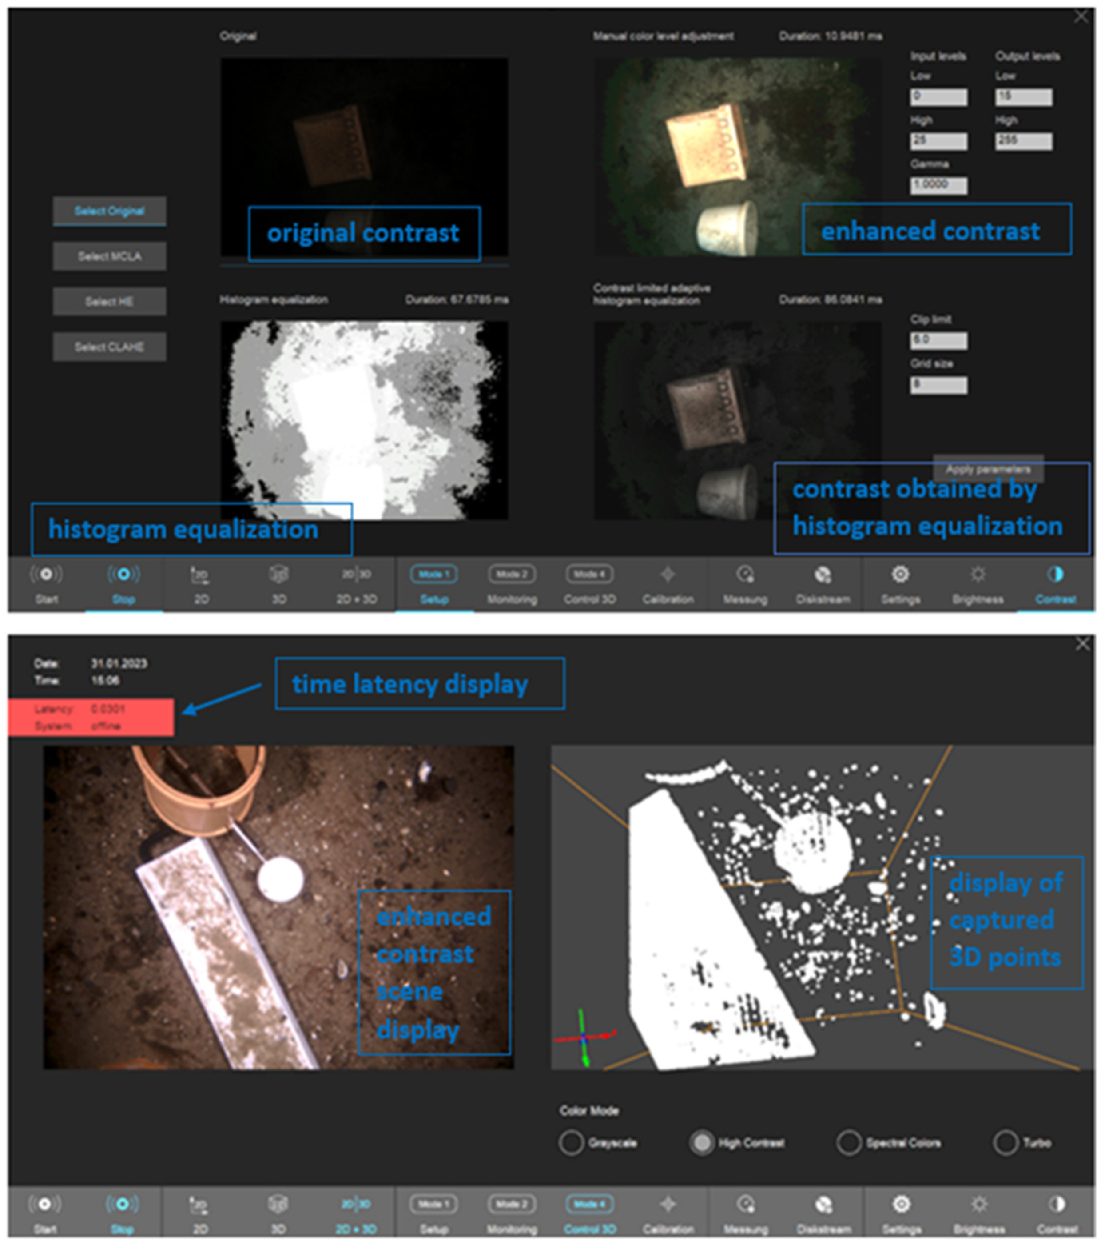Screen dimensions: 1101x1245
Task: Select 2D view icon in upper toolbar
Action: pos(200,575)
